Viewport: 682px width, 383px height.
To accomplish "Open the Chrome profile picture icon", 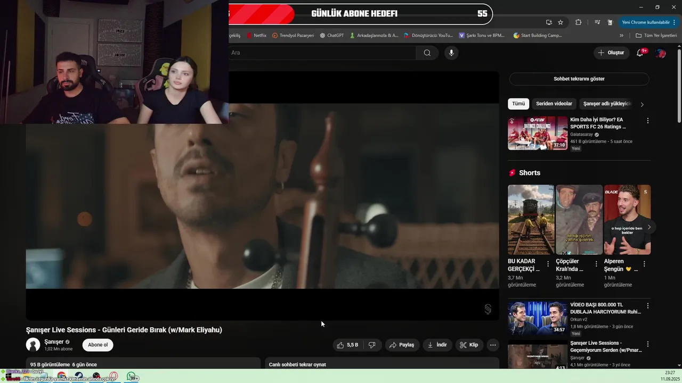I will point(610,22).
